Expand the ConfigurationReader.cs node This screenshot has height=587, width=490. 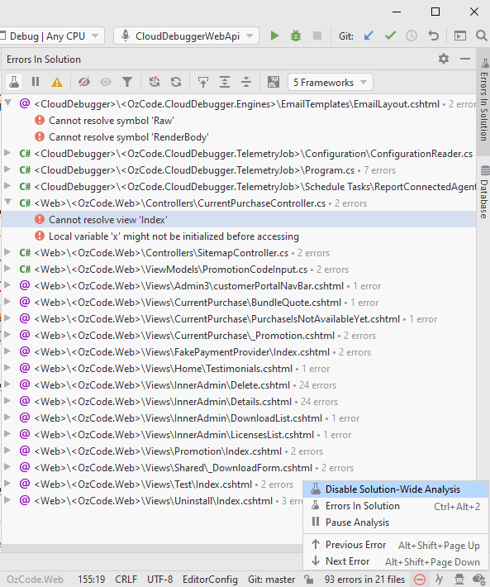[x=7, y=153]
